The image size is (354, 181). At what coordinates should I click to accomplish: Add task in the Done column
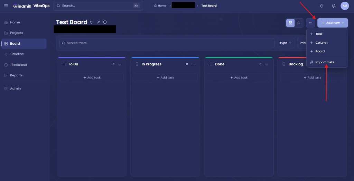click(x=239, y=77)
